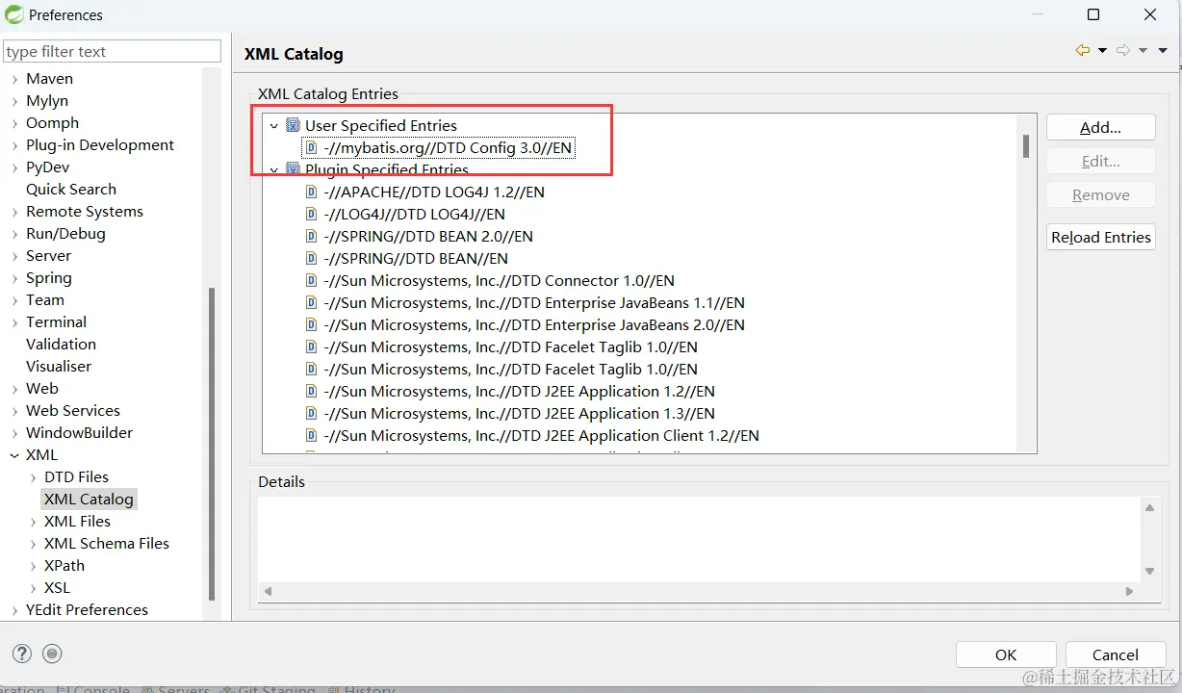Click the SPRING DTD BEAN//EN entry icon
The height and width of the screenshot is (693, 1182).
pos(311,258)
